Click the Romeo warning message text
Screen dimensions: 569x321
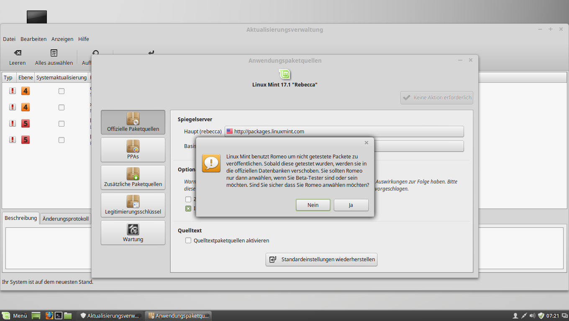coord(298,171)
